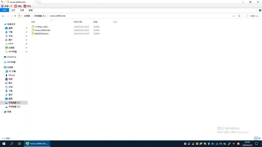This screenshot has width=262, height=147.
Task: Select iPhone in the navigation pane
Action: coord(10,75)
